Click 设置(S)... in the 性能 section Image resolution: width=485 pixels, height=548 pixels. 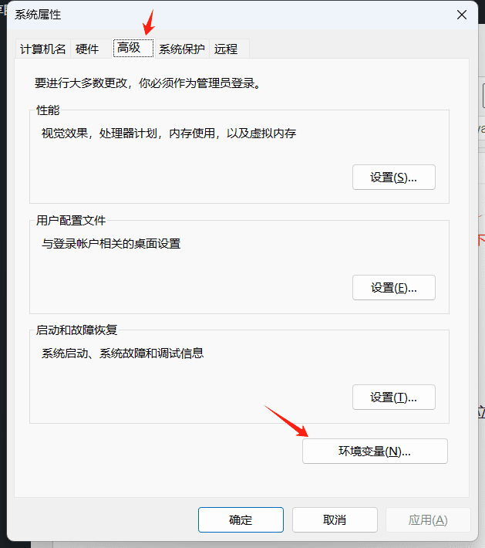(x=394, y=178)
